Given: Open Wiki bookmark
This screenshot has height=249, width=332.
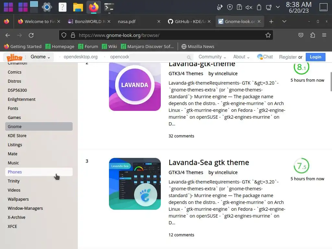Looking at the screenshot, I should click(109, 46).
